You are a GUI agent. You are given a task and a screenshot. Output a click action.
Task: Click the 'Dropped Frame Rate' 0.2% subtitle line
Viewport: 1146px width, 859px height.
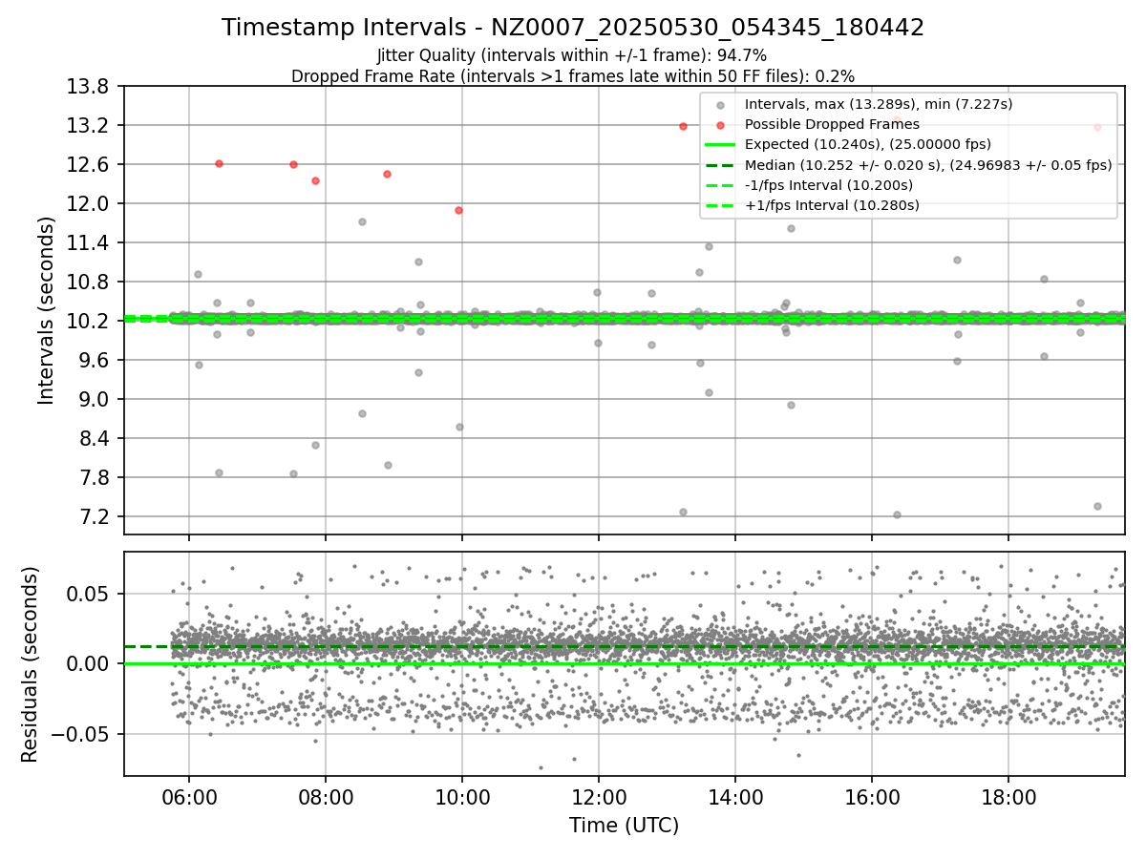pos(573,75)
